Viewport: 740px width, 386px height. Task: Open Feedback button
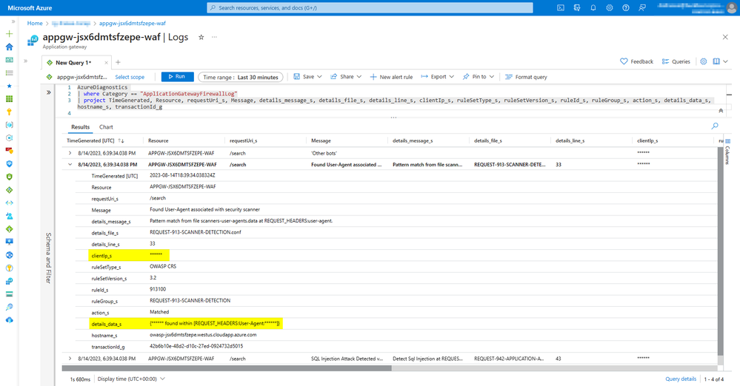(x=636, y=61)
